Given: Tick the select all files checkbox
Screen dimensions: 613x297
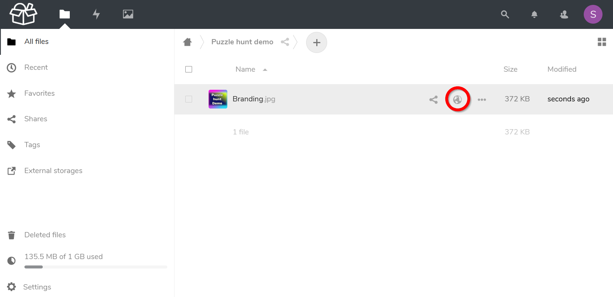Looking at the screenshot, I should click(x=189, y=69).
